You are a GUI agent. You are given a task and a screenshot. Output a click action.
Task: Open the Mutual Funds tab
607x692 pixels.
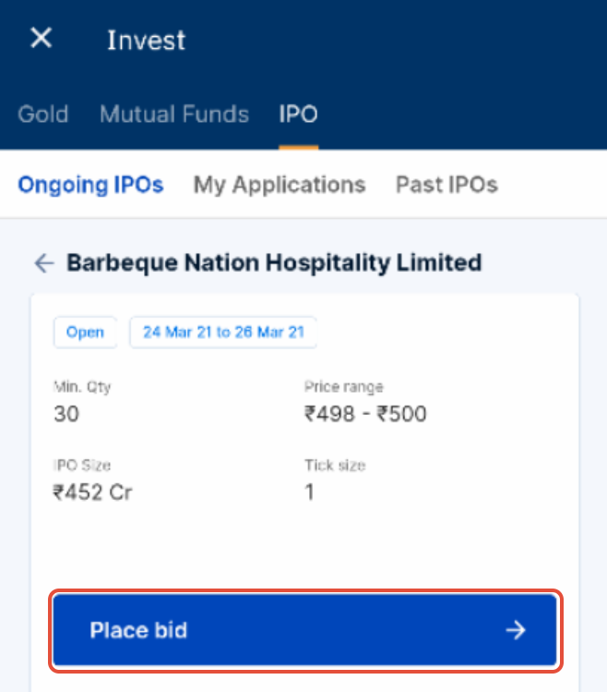pos(174,115)
